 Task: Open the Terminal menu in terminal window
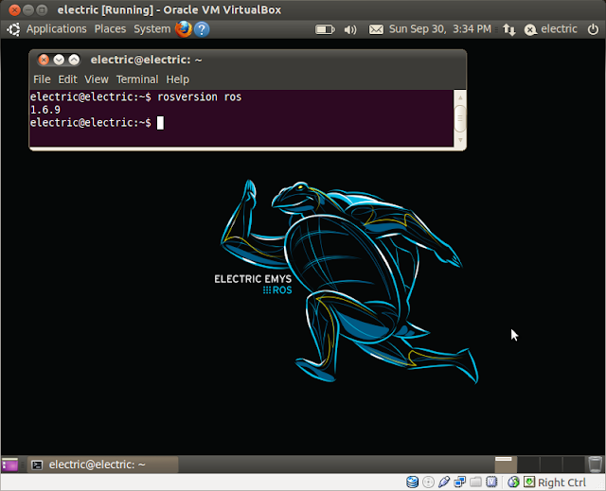pyautogui.click(x=137, y=79)
